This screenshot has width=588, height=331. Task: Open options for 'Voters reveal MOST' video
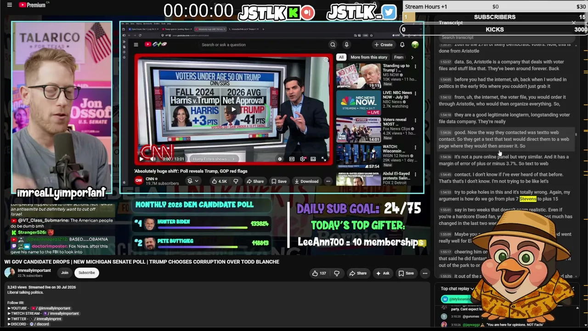416,120
